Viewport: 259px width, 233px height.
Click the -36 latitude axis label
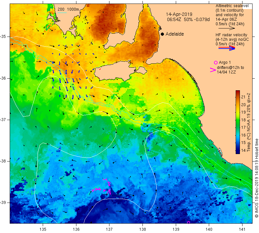pyautogui.click(x=3, y=78)
